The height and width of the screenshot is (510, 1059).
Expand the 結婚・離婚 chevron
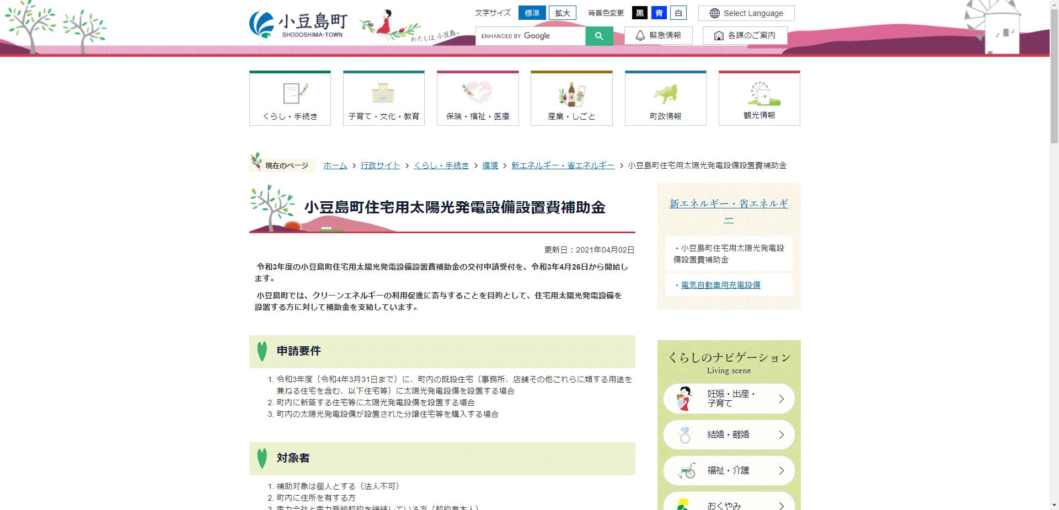click(782, 434)
